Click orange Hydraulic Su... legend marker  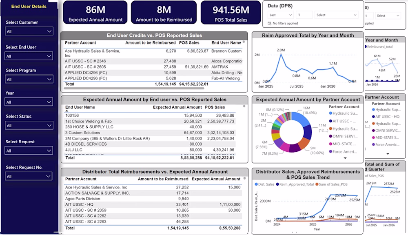click(330, 129)
